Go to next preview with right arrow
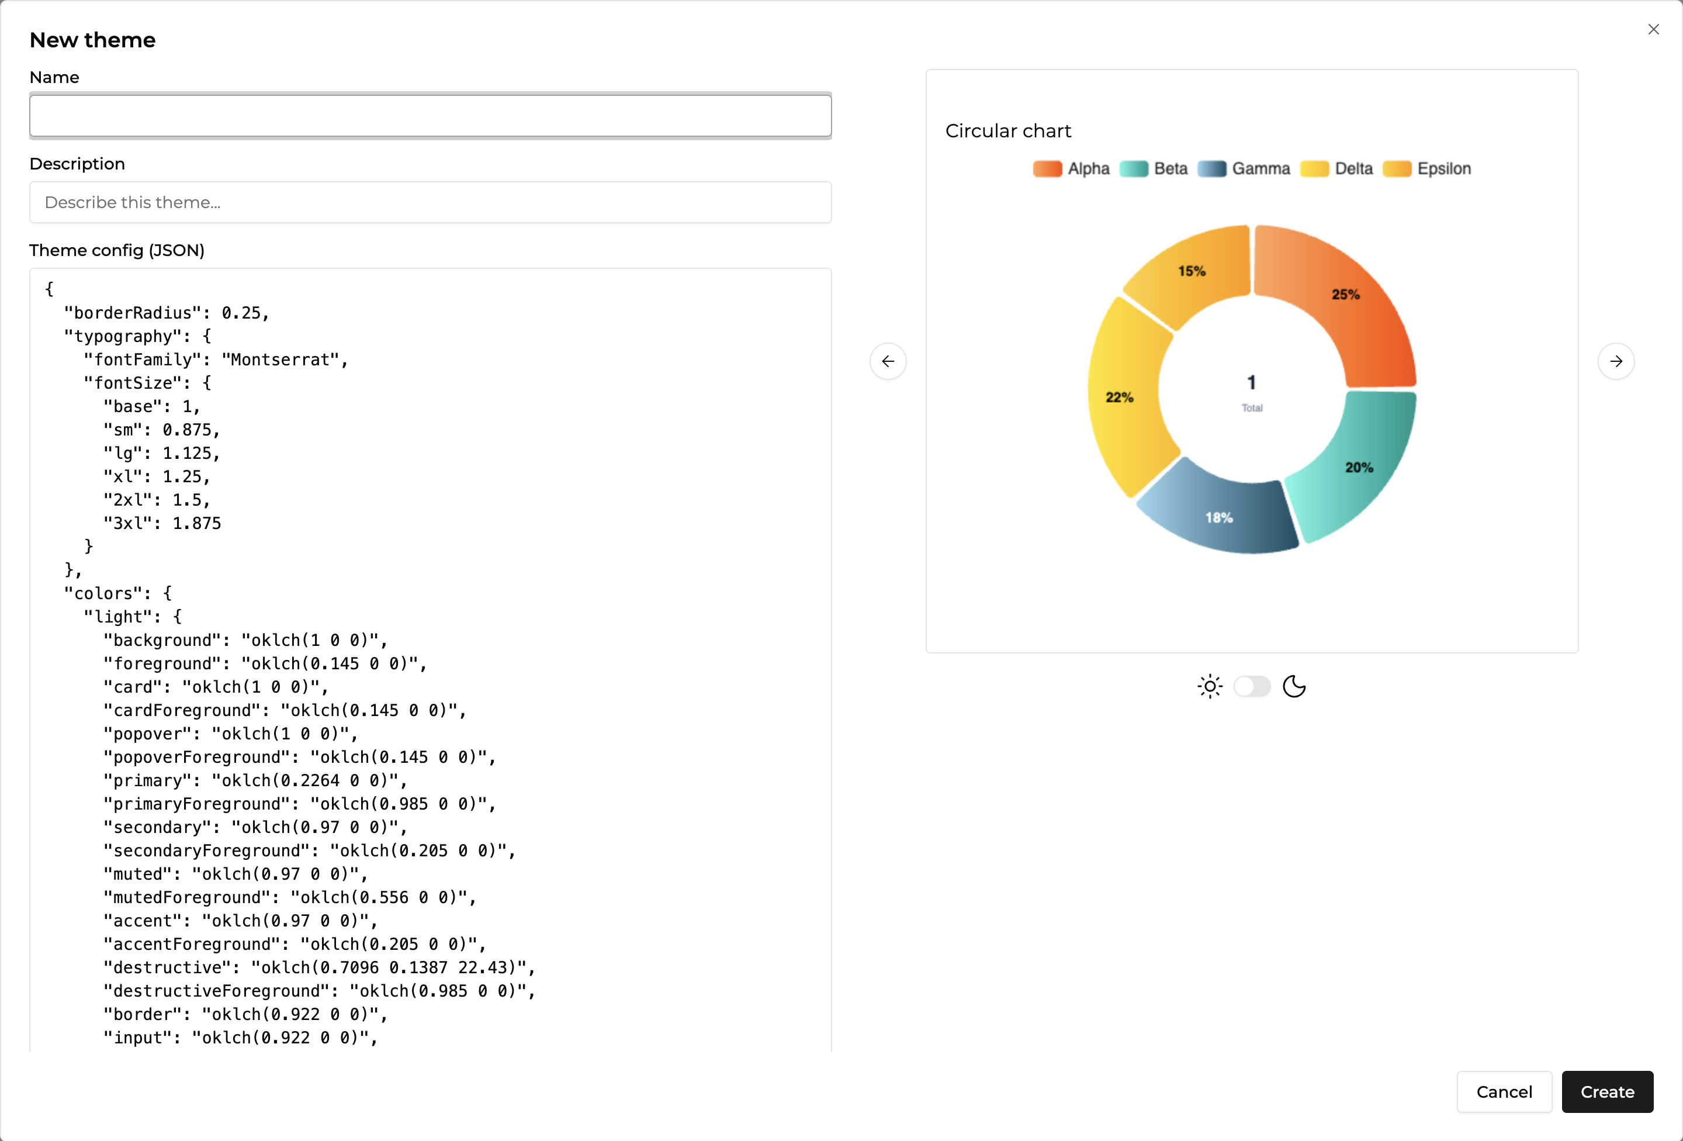 (x=1616, y=361)
